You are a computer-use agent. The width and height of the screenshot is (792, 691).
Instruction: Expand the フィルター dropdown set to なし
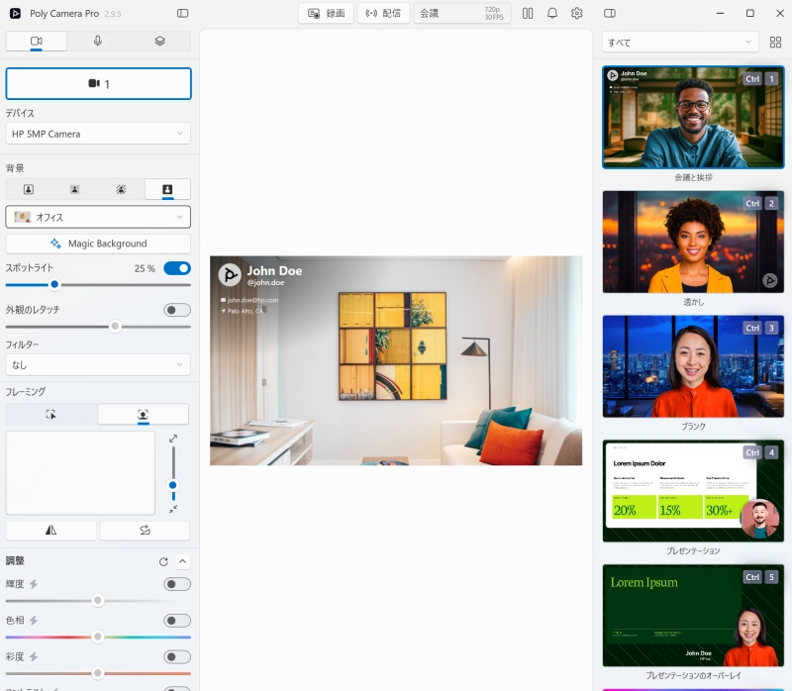[98, 365]
